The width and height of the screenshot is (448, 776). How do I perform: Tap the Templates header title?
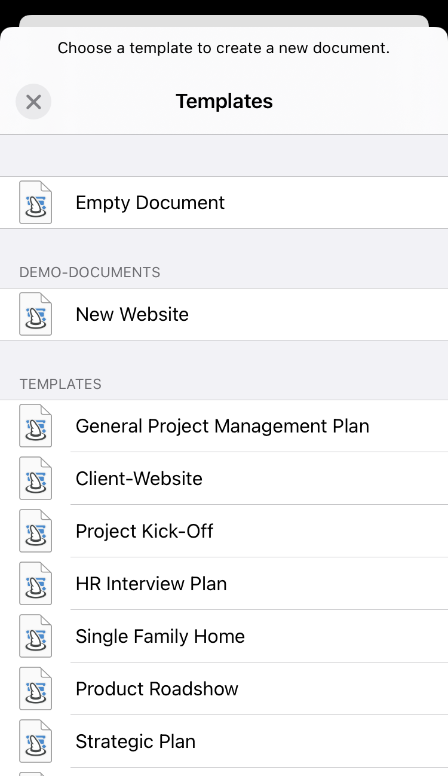[x=224, y=102]
